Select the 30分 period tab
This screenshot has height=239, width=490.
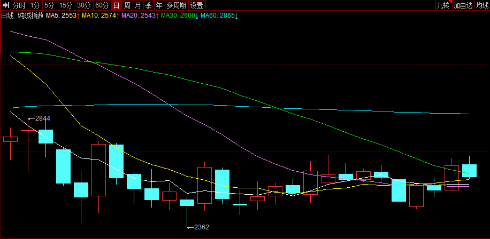[84, 5]
